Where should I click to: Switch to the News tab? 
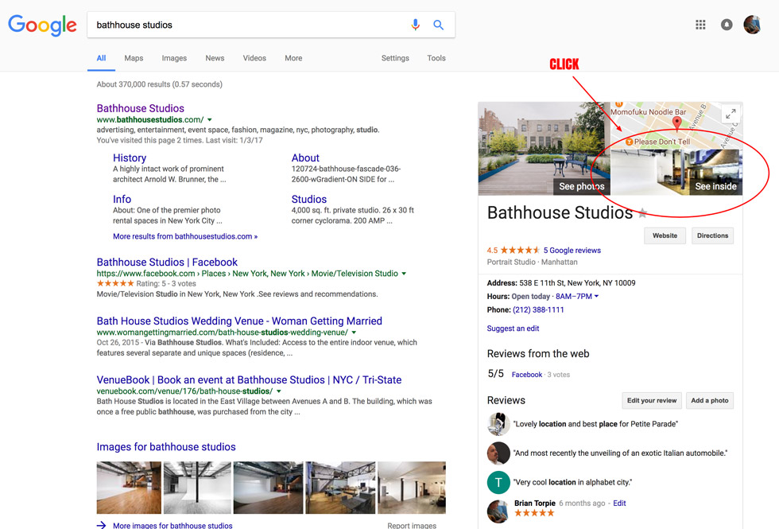pyautogui.click(x=215, y=58)
